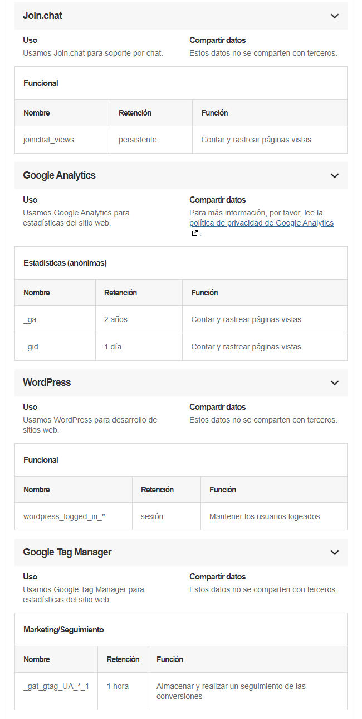Click the external link icon after privacy policy
The image size is (362, 719).
point(194,233)
